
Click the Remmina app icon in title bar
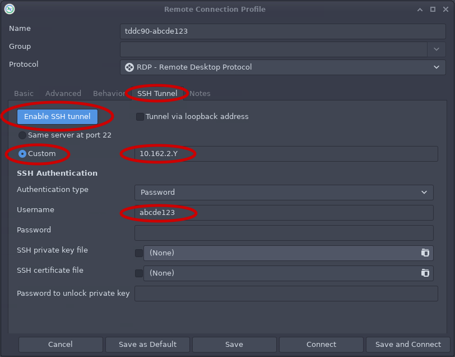10,9
